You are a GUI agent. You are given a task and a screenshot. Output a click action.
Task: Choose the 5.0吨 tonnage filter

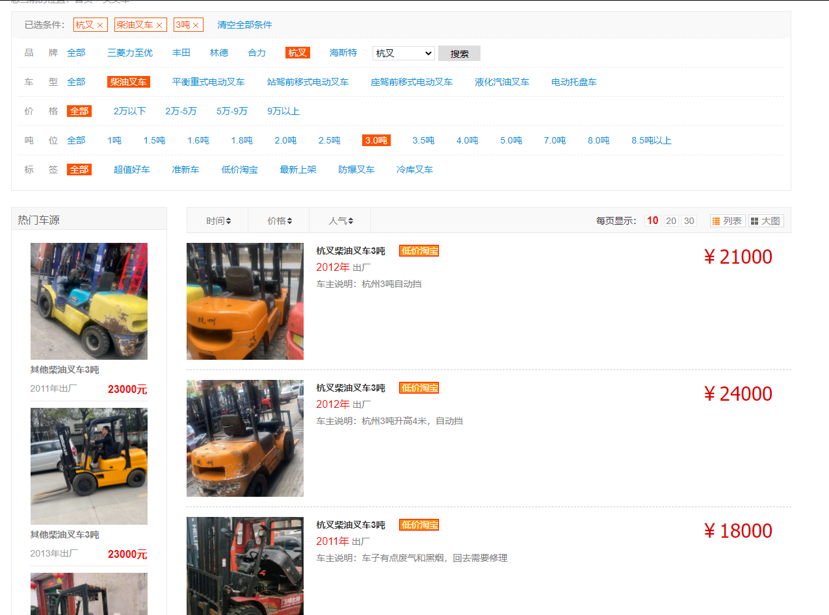pyautogui.click(x=510, y=140)
